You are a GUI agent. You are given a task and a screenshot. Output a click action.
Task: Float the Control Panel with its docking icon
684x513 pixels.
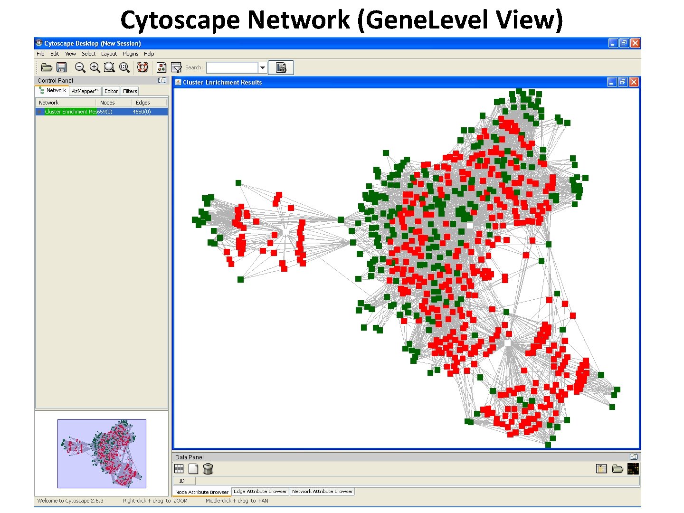[162, 80]
